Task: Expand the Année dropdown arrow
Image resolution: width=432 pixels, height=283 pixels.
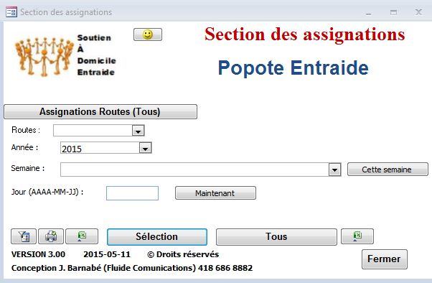Action: point(145,149)
